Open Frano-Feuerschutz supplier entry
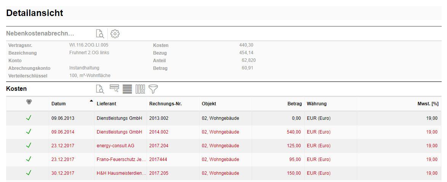447x182 pixels. coord(121,159)
